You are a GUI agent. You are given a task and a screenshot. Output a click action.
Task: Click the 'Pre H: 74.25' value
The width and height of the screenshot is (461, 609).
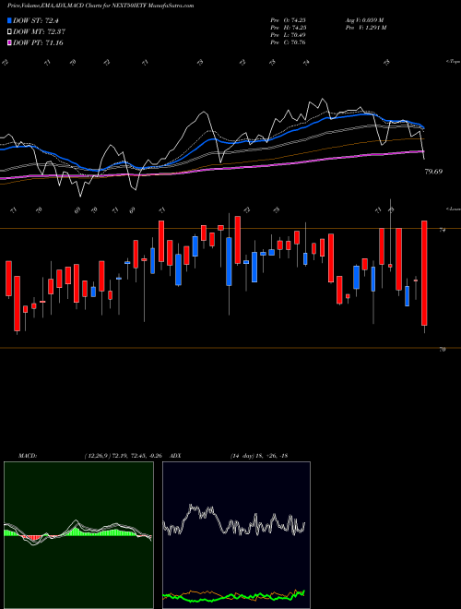coord(288,28)
